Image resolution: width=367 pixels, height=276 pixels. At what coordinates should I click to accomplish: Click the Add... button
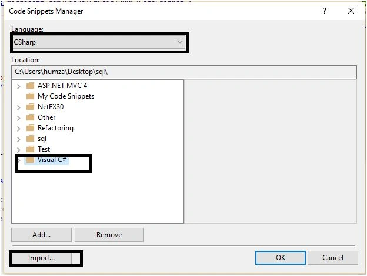pyautogui.click(x=41, y=235)
